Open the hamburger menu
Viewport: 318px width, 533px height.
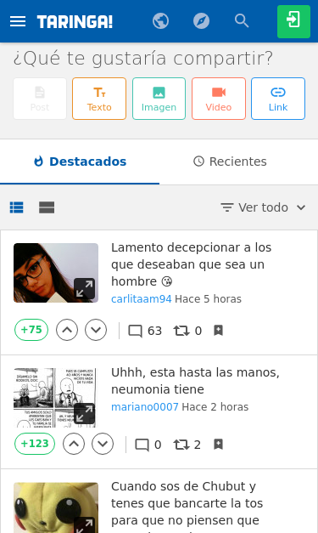click(18, 21)
